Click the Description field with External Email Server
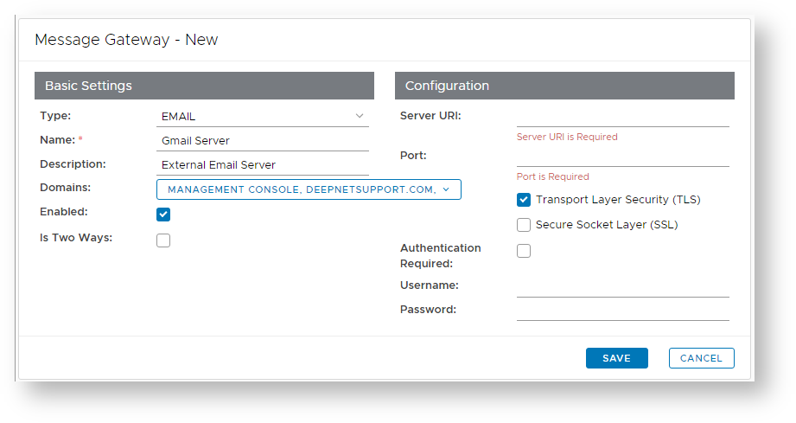 tap(263, 164)
